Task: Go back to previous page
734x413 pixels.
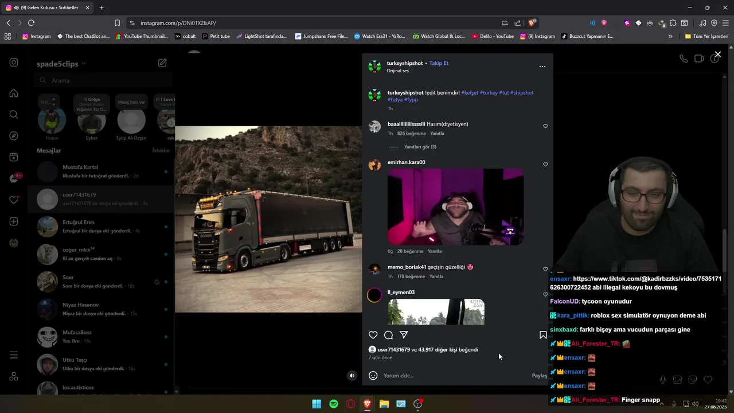Action: pyautogui.click(x=8, y=23)
